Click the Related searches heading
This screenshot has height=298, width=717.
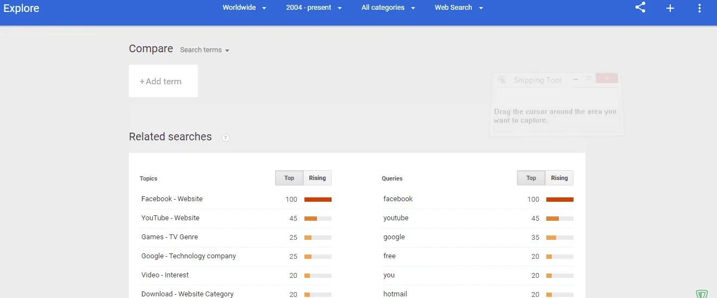tap(170, 136)
